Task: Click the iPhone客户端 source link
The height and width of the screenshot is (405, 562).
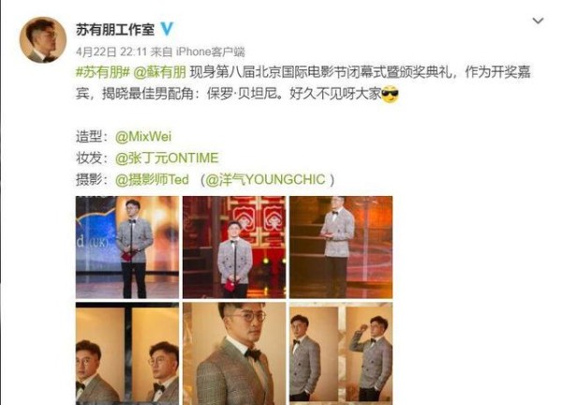Action: coord(211,52)
